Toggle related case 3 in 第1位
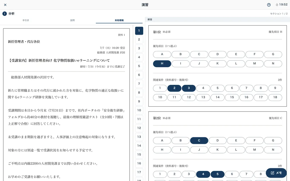 click(189, 88)
